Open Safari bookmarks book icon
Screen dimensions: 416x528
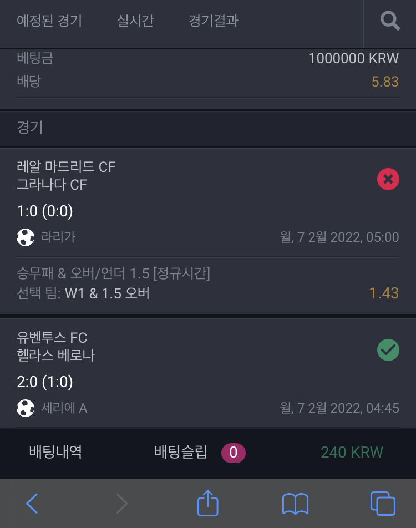point(295,504)
